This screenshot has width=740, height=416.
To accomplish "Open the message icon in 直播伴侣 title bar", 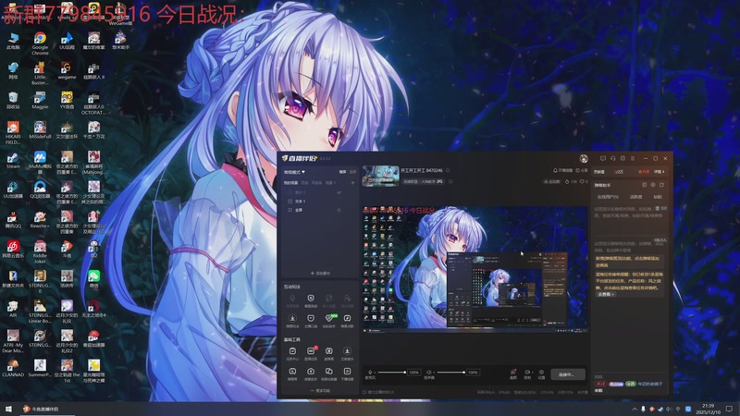I will 603,158.
